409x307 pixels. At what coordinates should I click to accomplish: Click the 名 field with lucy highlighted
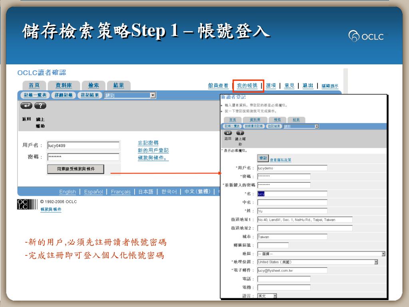(292, 194)
